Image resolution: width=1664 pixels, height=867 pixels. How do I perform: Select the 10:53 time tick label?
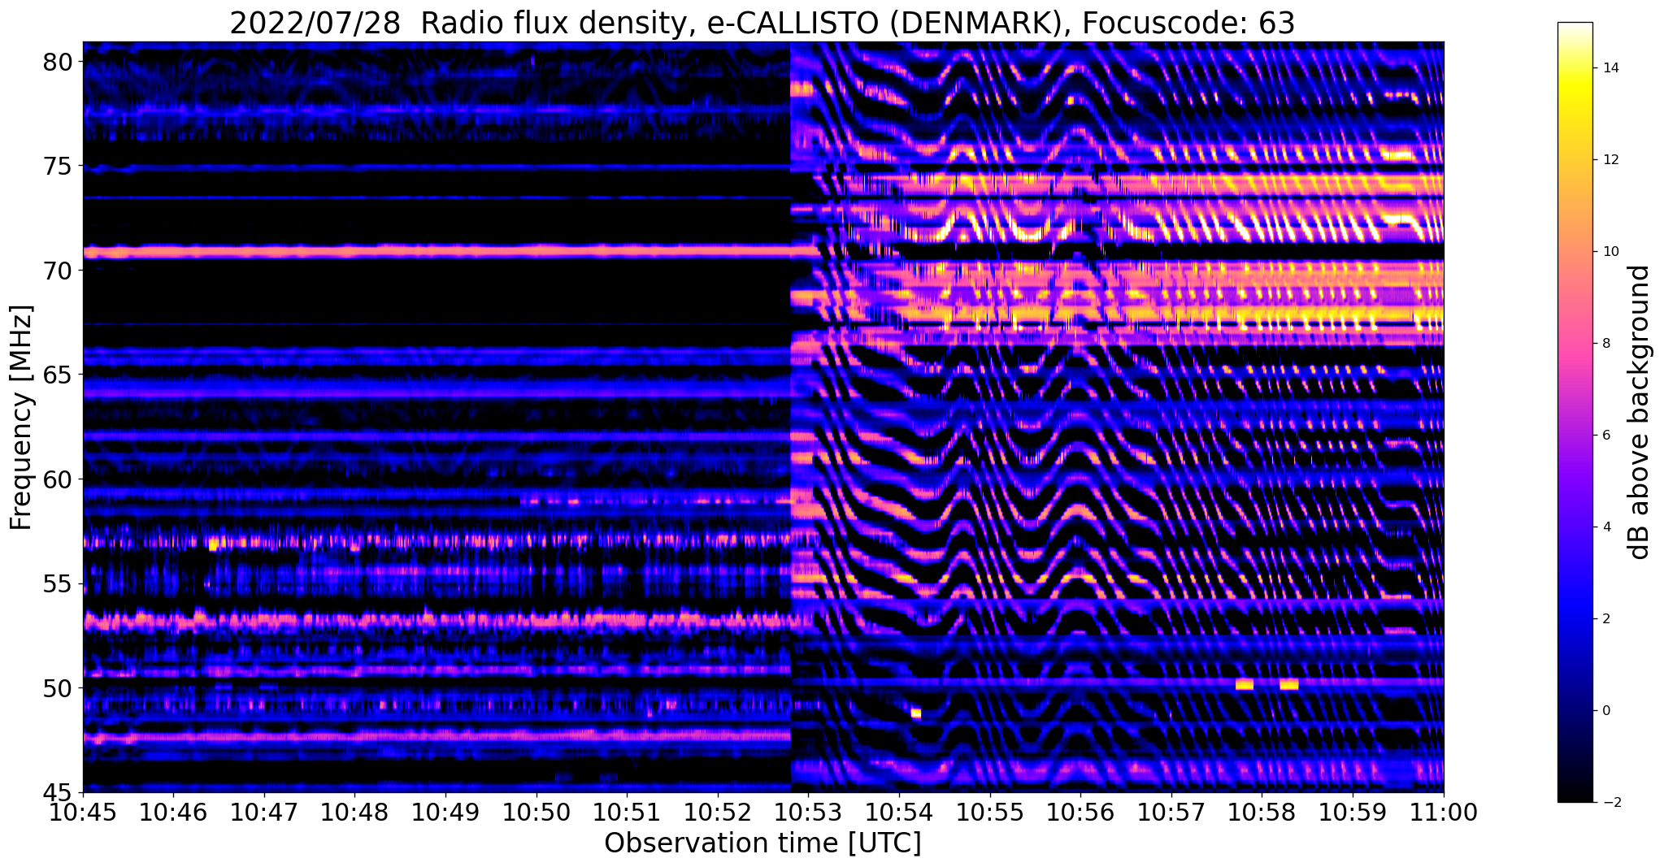tap(808, 813)
